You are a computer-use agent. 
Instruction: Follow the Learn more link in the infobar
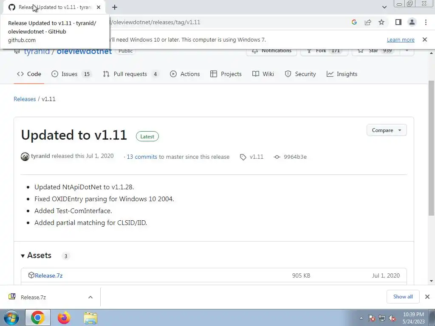click(401, 39)
